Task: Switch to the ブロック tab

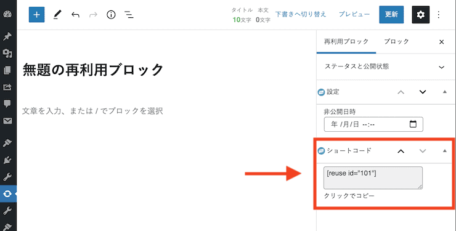Action: [x=396, y=41]
